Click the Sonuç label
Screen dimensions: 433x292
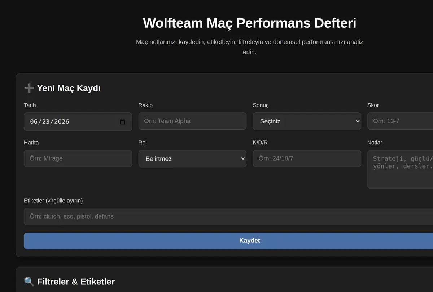[261, 105]
